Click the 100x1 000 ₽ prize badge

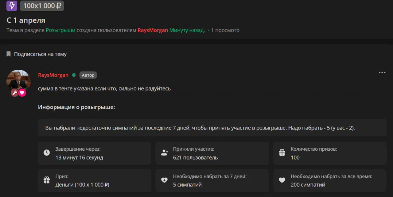pyautogui.click(x=42, y=6)
